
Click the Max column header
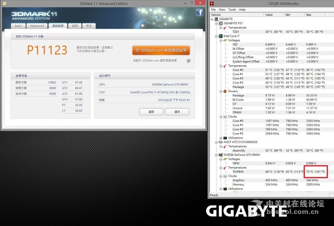[315, 15]
